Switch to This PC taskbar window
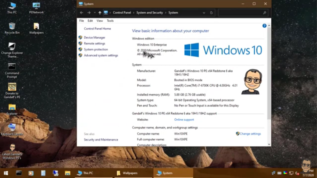The width and height of the screenshot is (317, 178). pyautogui.click(x=94, y=173)
